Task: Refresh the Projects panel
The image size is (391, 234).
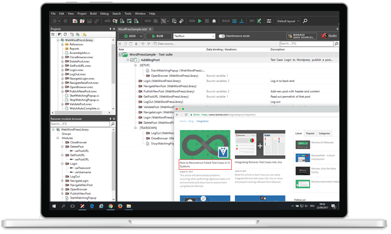Action: point(65,34)
